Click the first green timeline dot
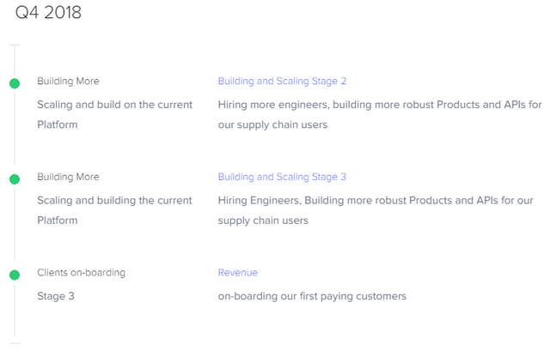Screen dimensions: 550x351 pyautogui.click(x=15, y=83)
